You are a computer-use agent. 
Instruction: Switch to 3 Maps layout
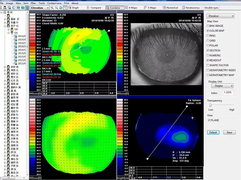(x=150, y=7)
